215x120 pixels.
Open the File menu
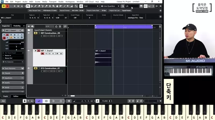[x=7, y=2]
